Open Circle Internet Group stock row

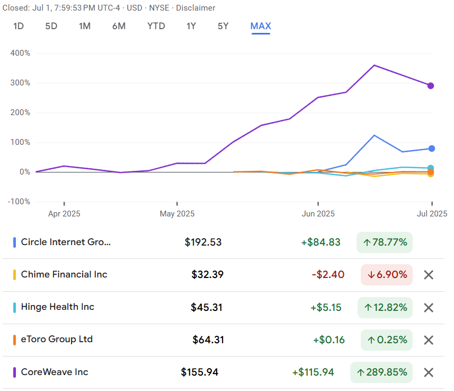[224, 242]
